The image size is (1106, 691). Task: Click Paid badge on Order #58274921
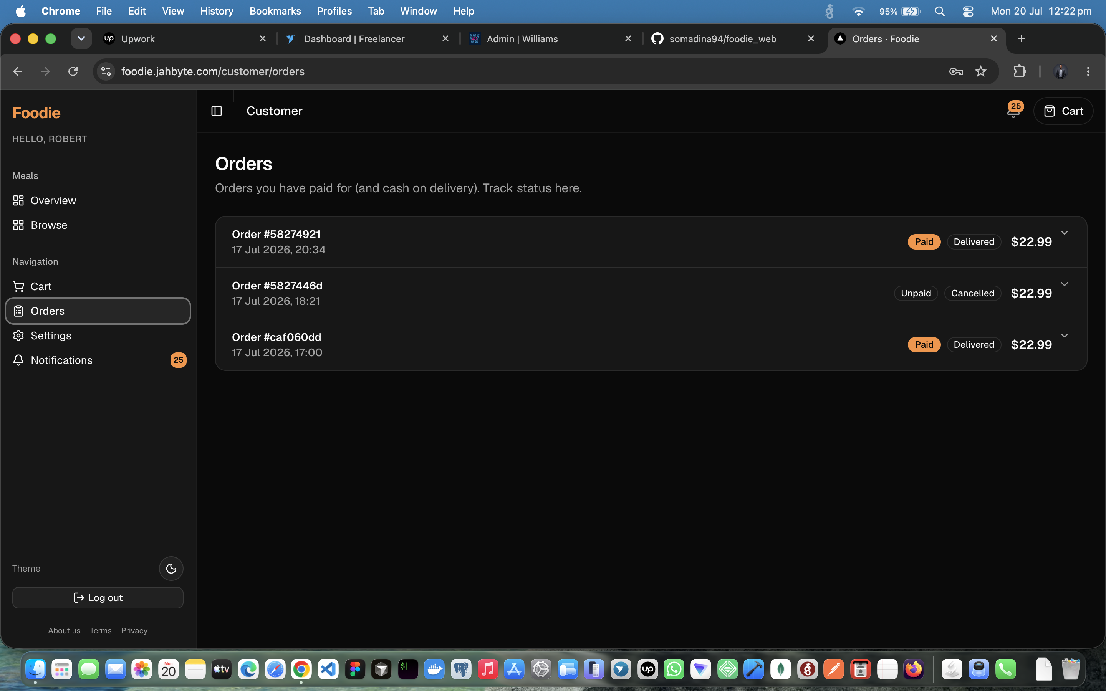point(924,242)
